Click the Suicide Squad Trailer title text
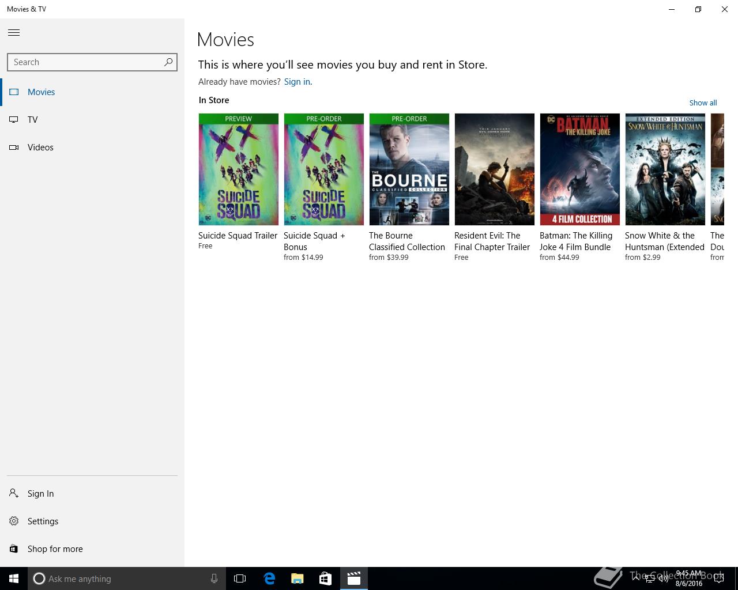Image resolution: width=738 pixels, height=590 pixels. click(x=238, y=236)
